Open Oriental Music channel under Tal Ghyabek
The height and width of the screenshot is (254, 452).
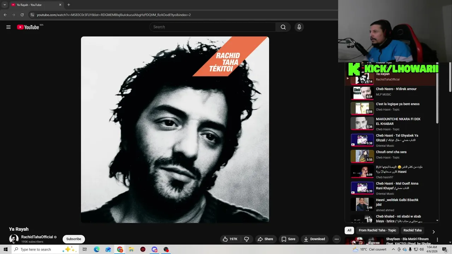(385, 146)
